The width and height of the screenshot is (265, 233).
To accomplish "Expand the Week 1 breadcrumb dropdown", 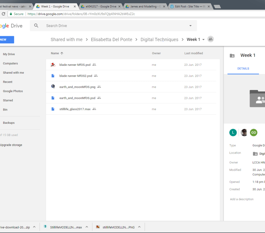I will (203, 40).
